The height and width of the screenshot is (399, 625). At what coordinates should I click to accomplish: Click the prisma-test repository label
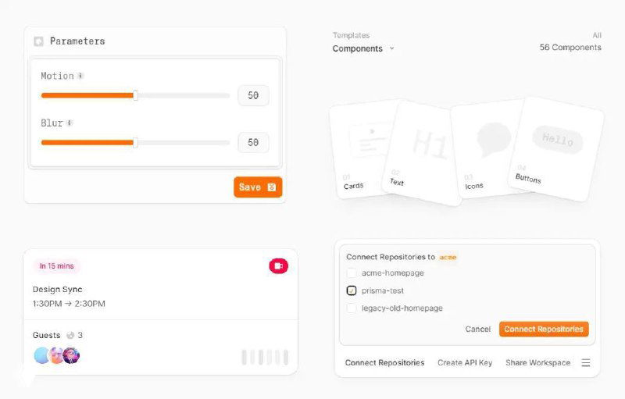[383, 290]
